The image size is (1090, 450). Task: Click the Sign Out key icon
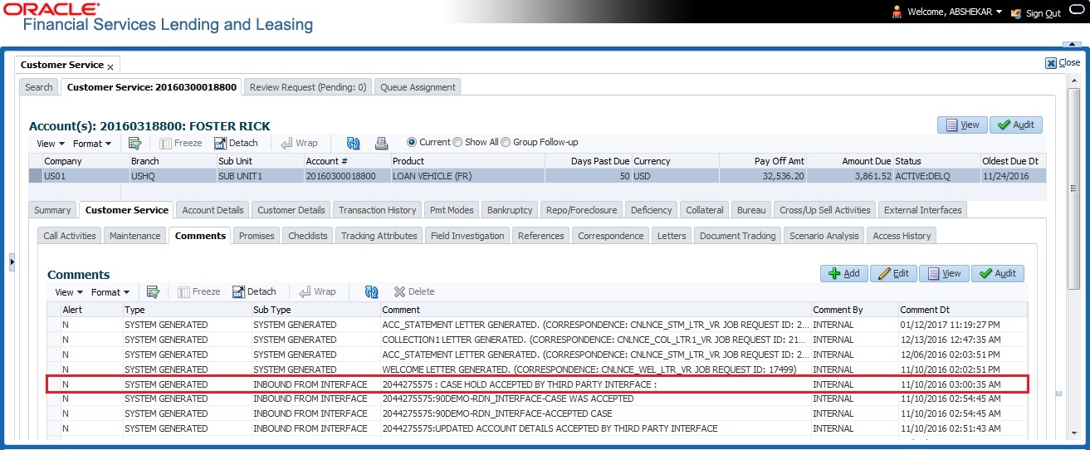1017,12
